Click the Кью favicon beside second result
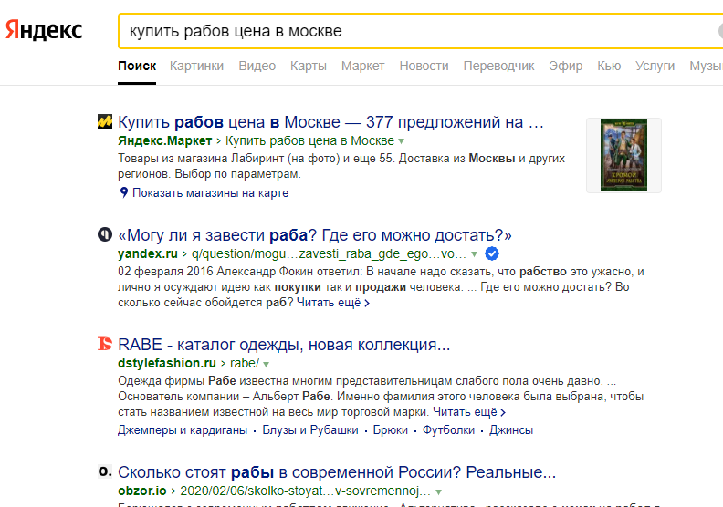This screenshot has height=507, width=723. coord(105,235)
